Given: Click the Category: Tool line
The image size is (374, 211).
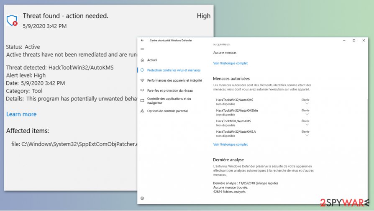Looking at the screenshot, I should pos(24,91).
